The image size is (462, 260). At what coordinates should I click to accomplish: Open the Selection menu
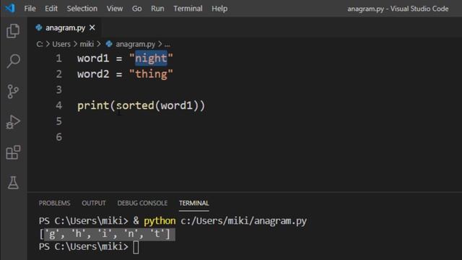(x=82, y=9)
